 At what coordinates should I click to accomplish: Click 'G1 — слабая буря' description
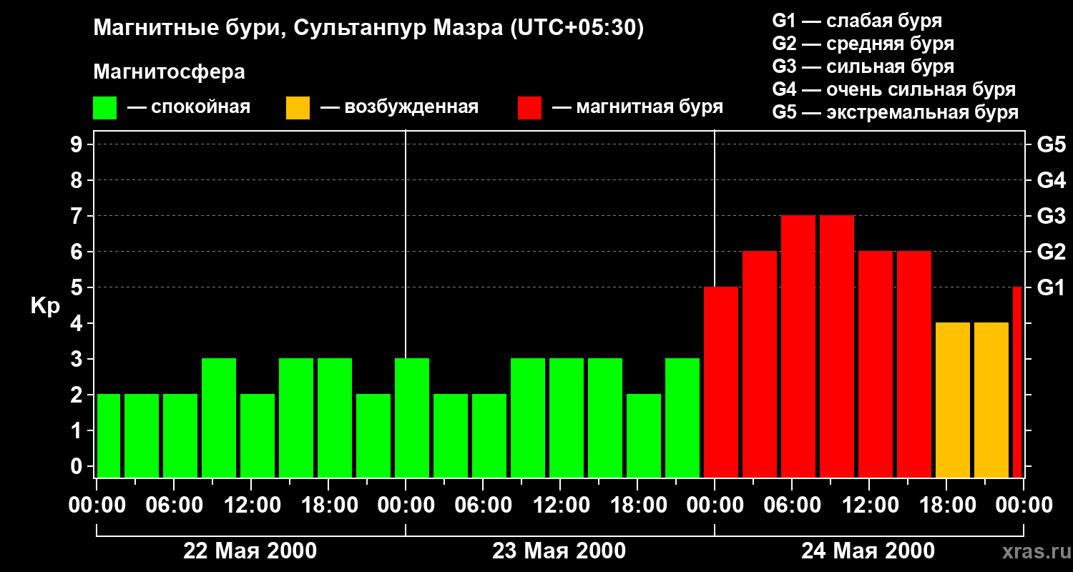pos(857,20)
